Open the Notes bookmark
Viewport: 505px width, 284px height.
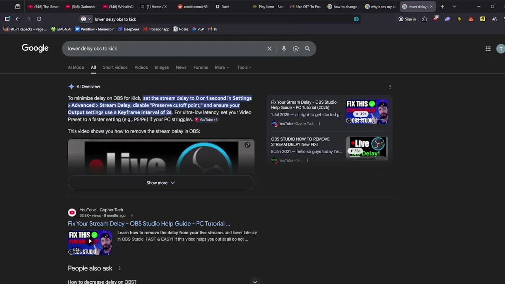pyautogui.click(x=181, y=29)
